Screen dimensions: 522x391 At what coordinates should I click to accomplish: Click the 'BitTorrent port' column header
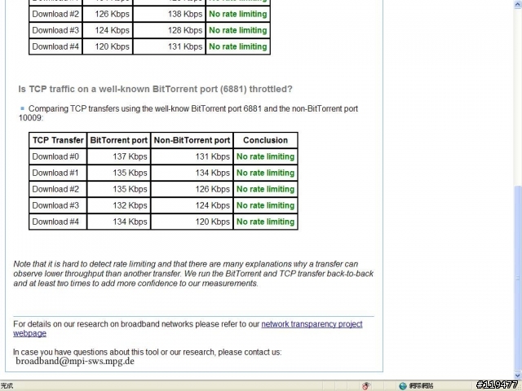tap(119, 140)
